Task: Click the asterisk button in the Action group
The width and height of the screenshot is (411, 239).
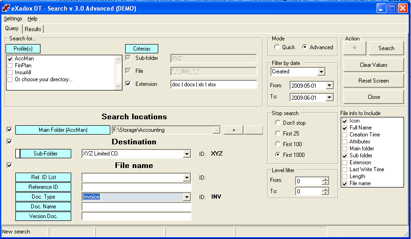Action: point(355,48)
